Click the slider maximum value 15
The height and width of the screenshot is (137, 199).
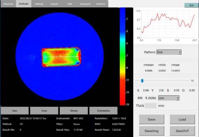point(192,81)
